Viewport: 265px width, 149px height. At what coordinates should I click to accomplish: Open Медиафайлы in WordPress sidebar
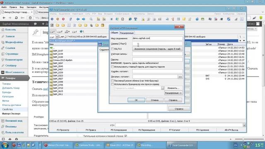point(14,42)
